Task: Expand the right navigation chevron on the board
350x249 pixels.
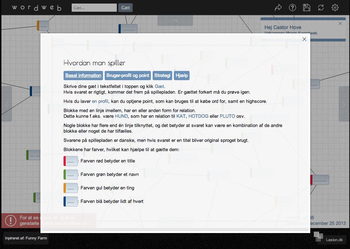Action: [344, 104]
